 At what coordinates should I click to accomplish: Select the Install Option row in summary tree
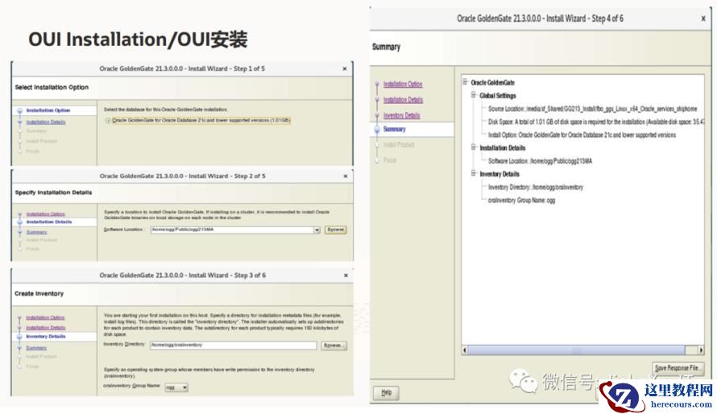[x=582, y=135]
